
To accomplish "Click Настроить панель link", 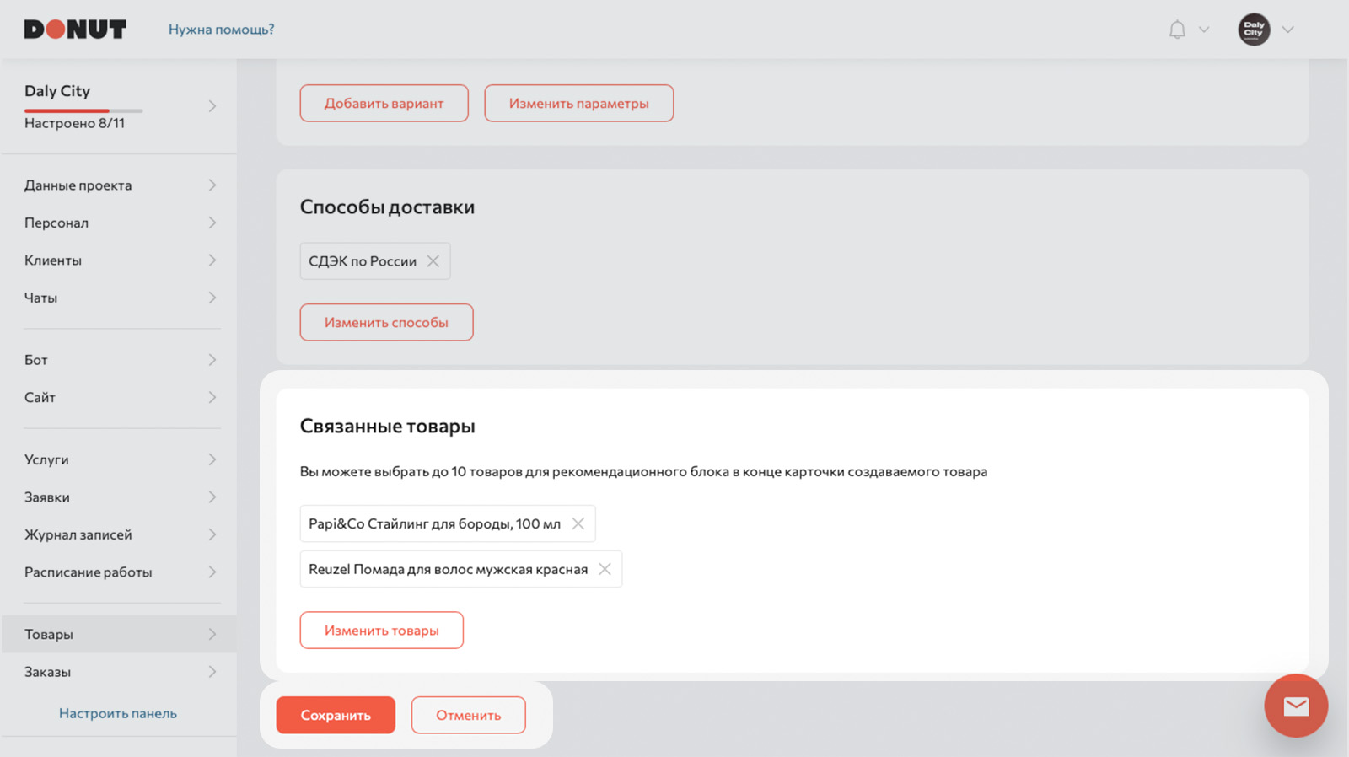I will coord(118,713).
